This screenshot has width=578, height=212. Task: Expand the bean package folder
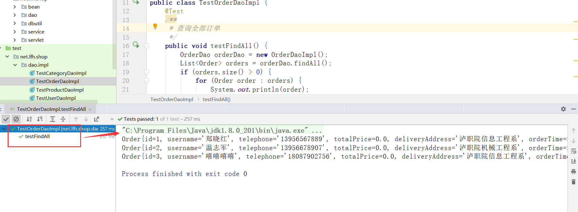(15, 7)
